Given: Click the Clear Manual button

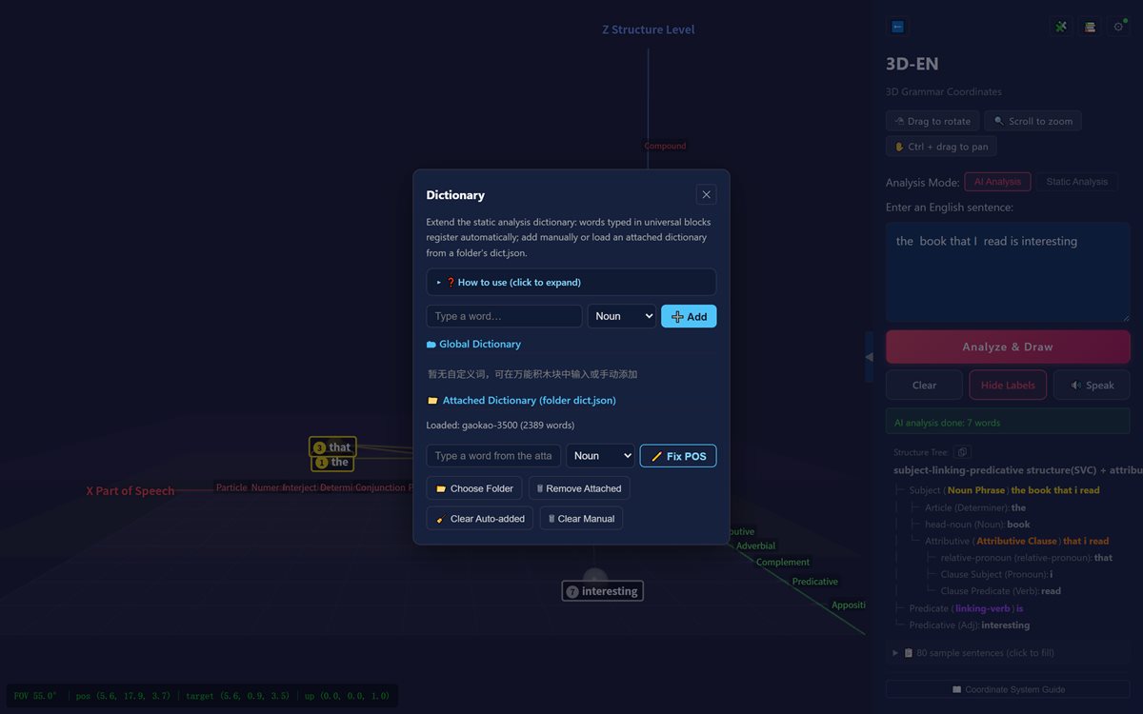Looking at the screenshot, I should click(x=581, y=518).
